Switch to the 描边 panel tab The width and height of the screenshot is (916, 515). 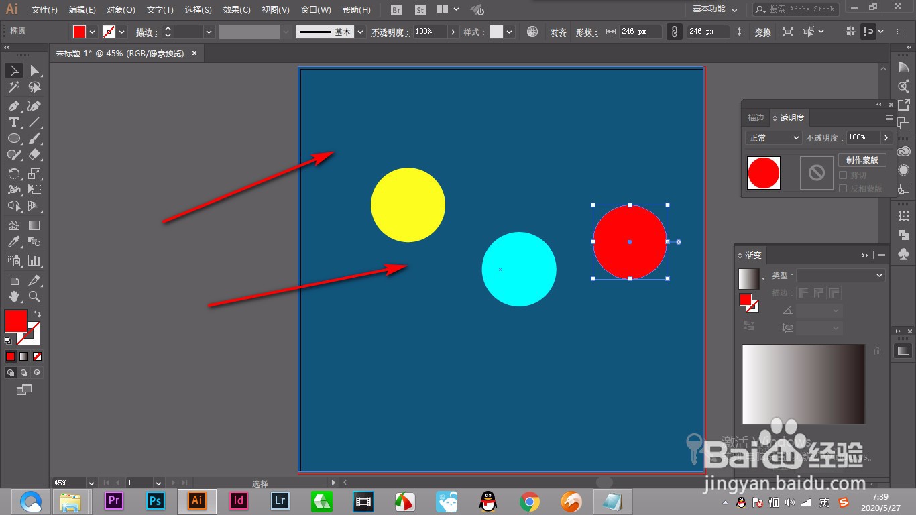[x=756, y=118]
